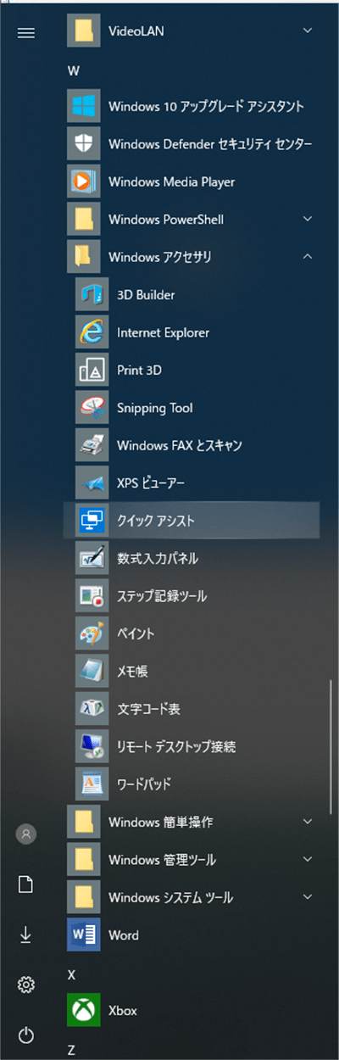Select the Internet Explorer label
This screenshot has height=1060, width=339.
[x=163, y=332]
